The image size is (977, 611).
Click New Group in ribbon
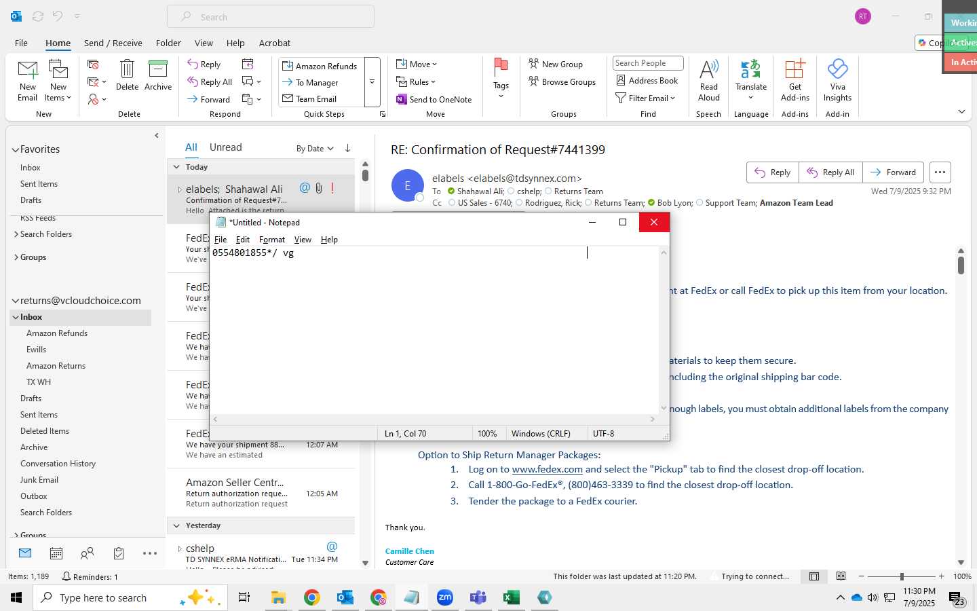[x=556, y=64]
